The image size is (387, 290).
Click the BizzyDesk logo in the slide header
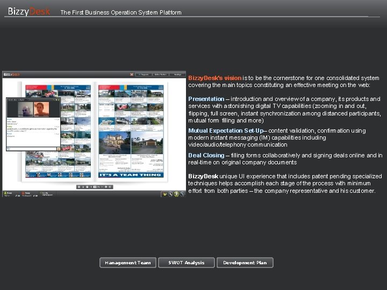29,11
